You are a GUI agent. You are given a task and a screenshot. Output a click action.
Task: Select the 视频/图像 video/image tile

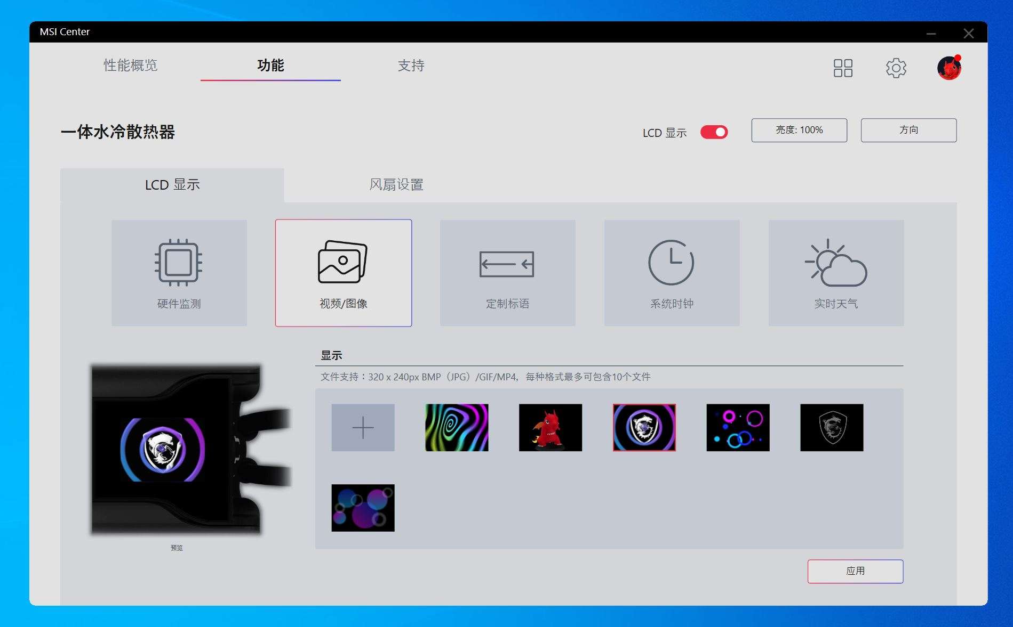[x=344, y=273]
